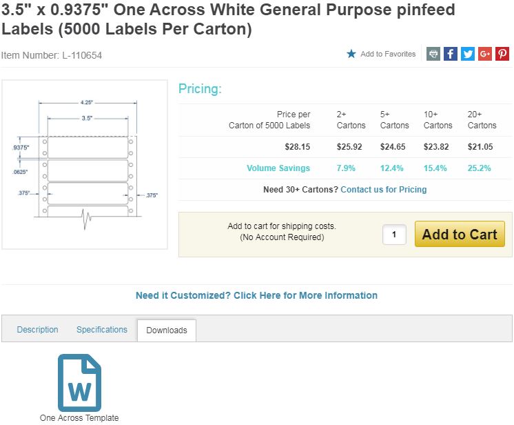
Task: Click the cart quantity input field
Action: click(x=394, y=235)
